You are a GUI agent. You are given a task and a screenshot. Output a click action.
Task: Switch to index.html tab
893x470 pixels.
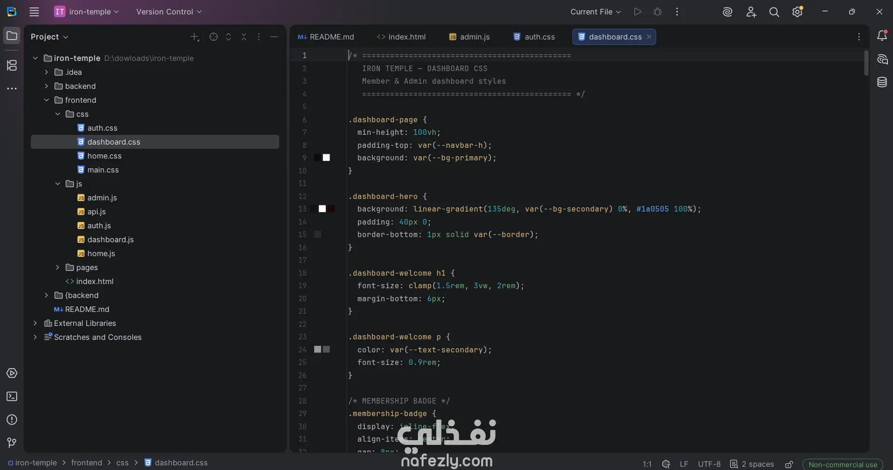[x=401, y=37]
